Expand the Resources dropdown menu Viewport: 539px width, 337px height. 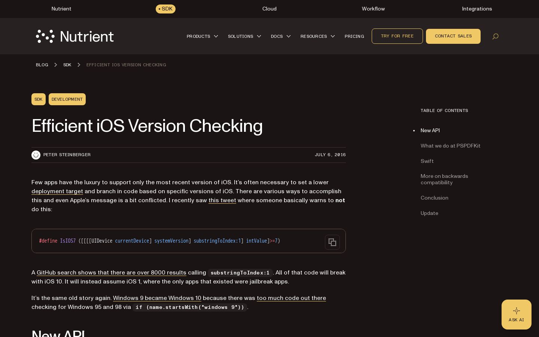click(317, 36)
